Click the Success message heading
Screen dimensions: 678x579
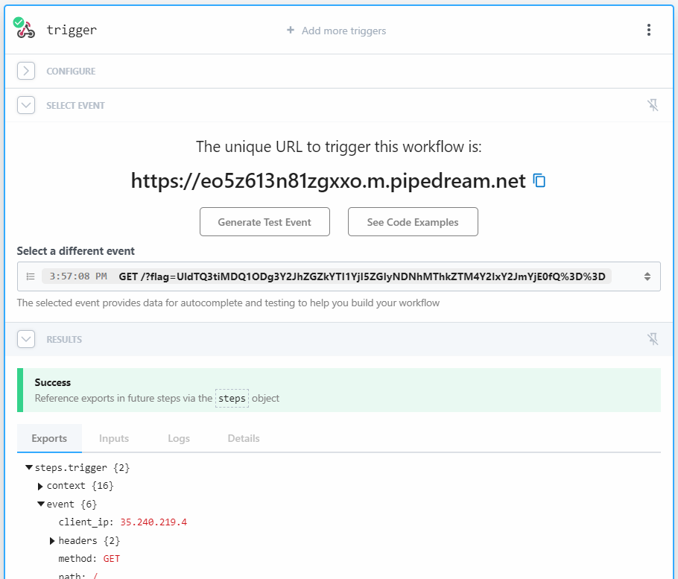[x=53, y=382]
